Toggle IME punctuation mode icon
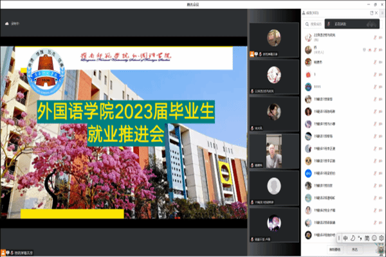Image resolution: width=386 pixels, height=257 pixels. tap(360, 238)
